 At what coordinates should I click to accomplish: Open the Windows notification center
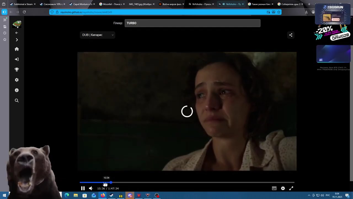347,195
